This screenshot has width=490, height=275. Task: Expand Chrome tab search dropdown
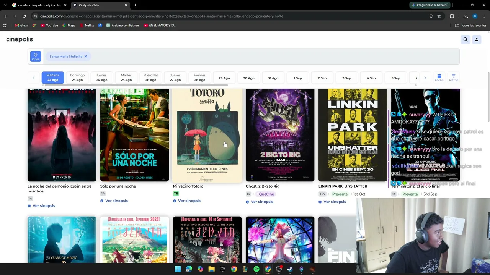click(x=5, y=5)
